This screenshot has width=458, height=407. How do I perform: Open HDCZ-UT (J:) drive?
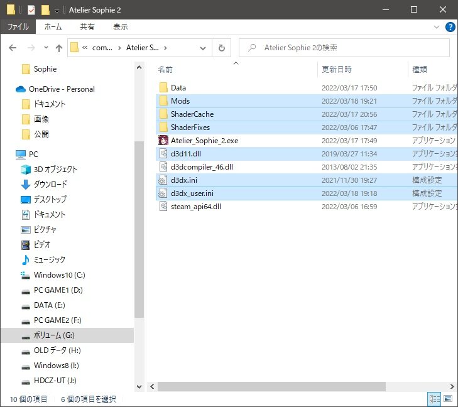55,381
